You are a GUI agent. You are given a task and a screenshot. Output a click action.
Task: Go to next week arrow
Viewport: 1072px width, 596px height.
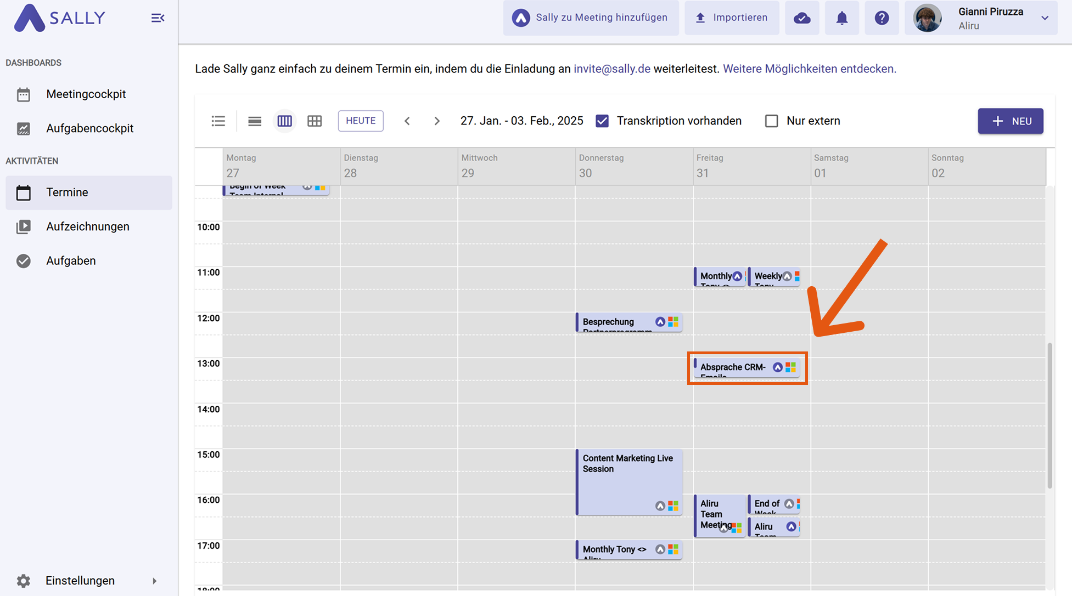437,121
